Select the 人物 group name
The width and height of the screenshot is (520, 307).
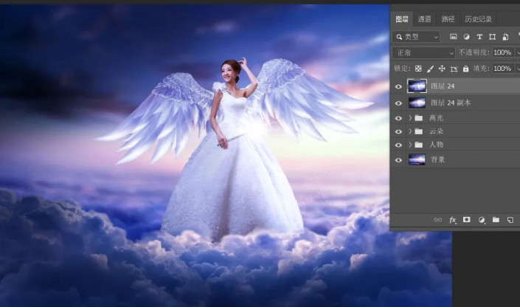point(436,145)
